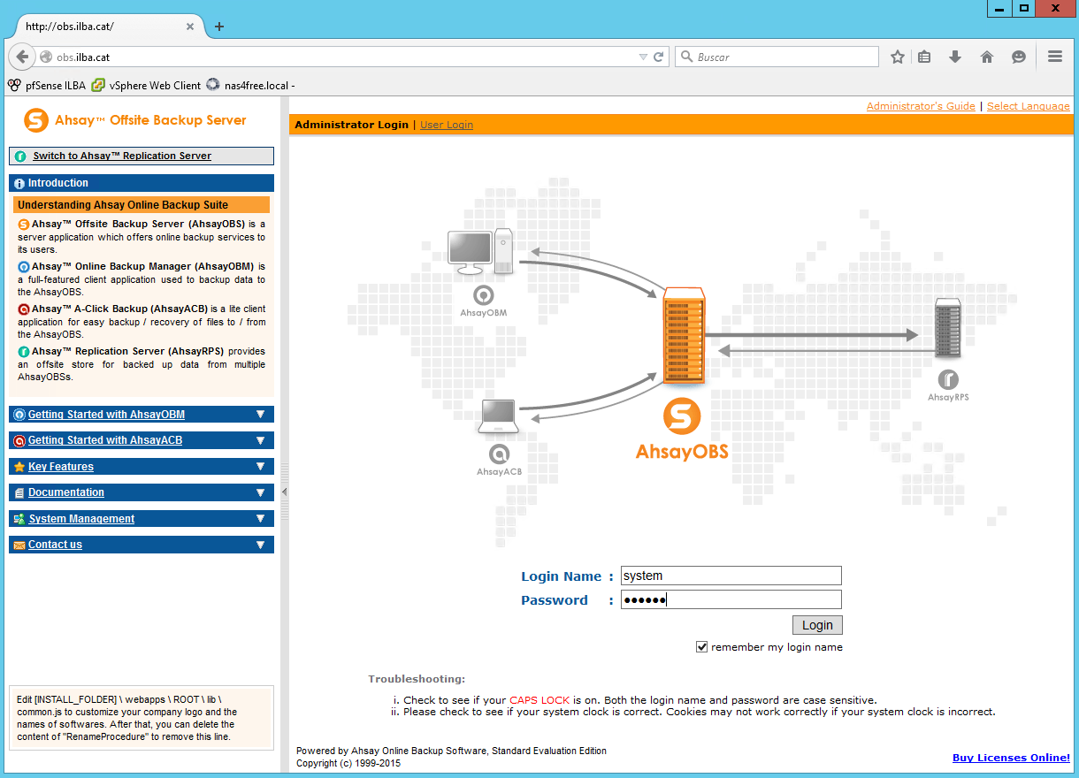Click the browser back arrow button
This screenshot has height=778, width=1079.
[x=22, y=57]
